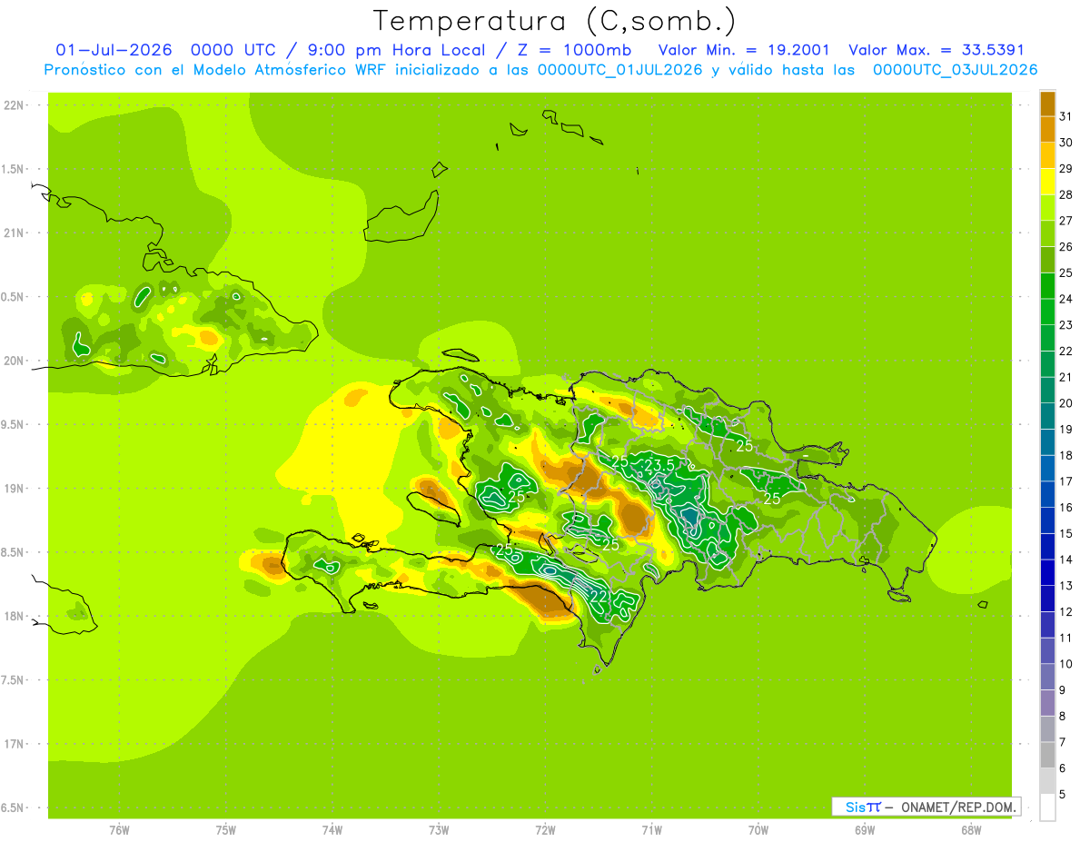Screen dimensions: 1090x842
Task: Click the "Valor Max. = 33.5391" value
Action: tap(936, 51)
